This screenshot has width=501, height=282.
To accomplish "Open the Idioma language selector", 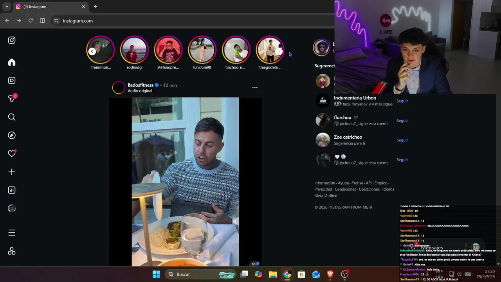I will pos(388,189).
